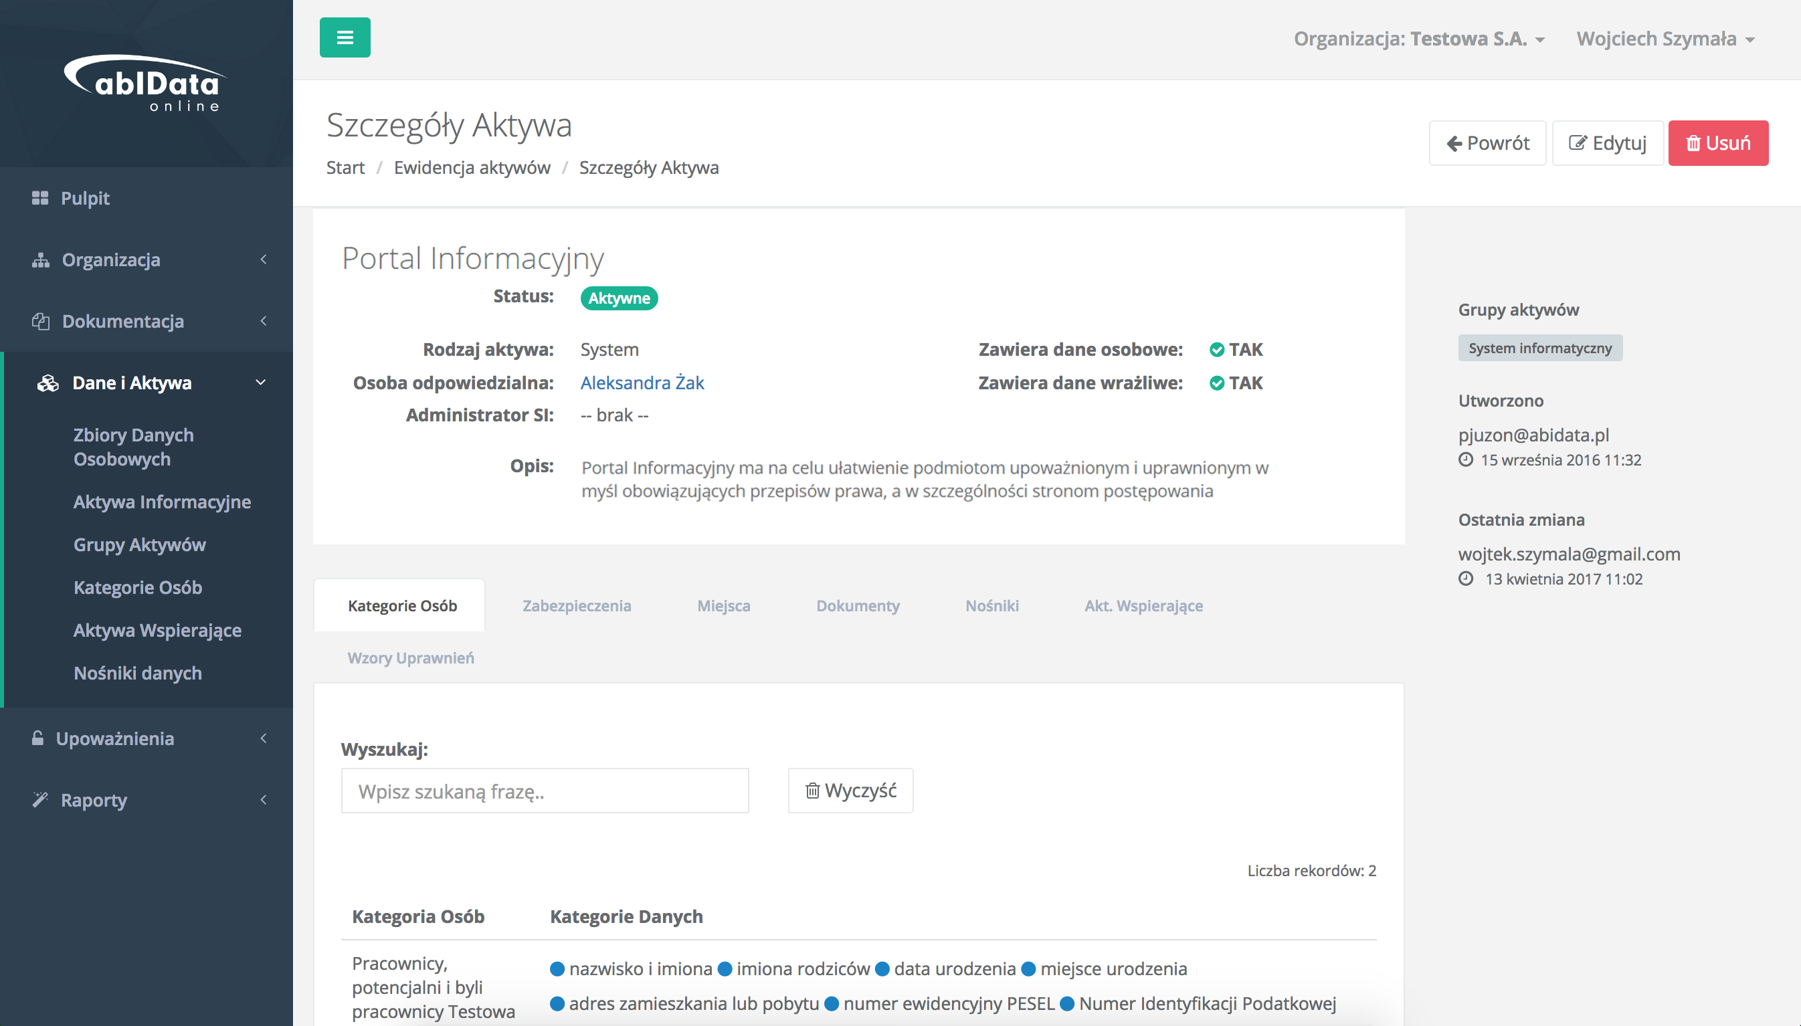Click the System informatyczny group tag
Viewport: 1801px width, 1026px height.
1540,348
